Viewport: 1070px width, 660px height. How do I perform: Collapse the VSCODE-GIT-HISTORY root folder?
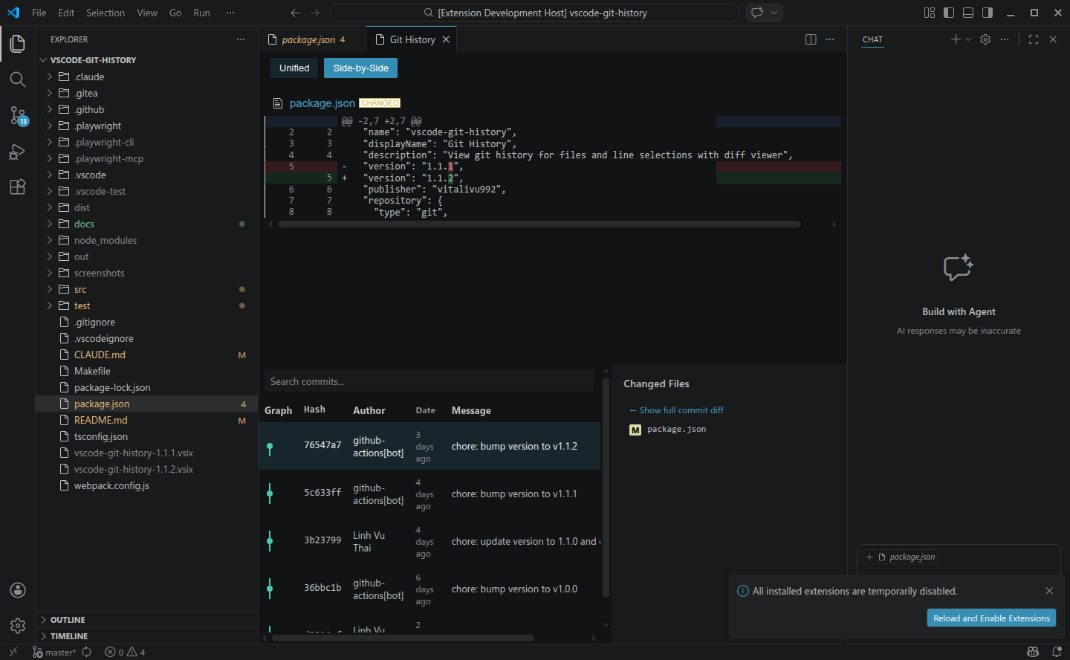coord(146,60)
